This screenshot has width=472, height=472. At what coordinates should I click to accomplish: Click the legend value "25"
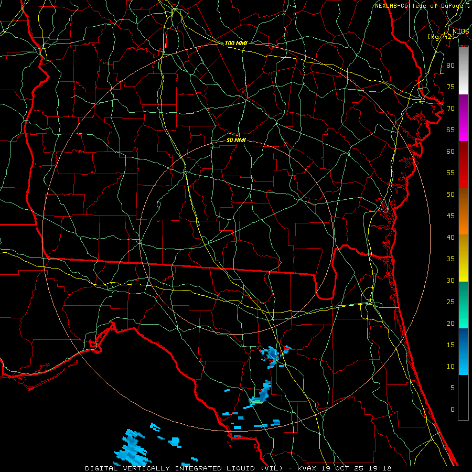pos(450,302)
